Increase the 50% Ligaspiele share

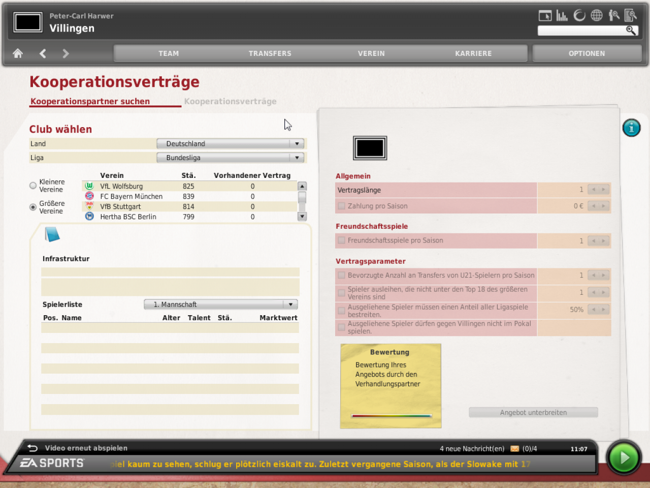coord(603,309)
